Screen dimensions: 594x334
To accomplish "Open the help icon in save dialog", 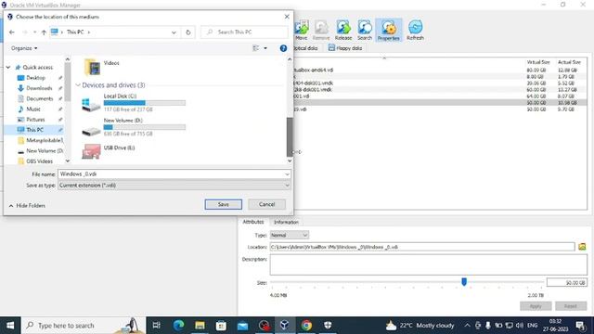I will [x=283, y=48].
